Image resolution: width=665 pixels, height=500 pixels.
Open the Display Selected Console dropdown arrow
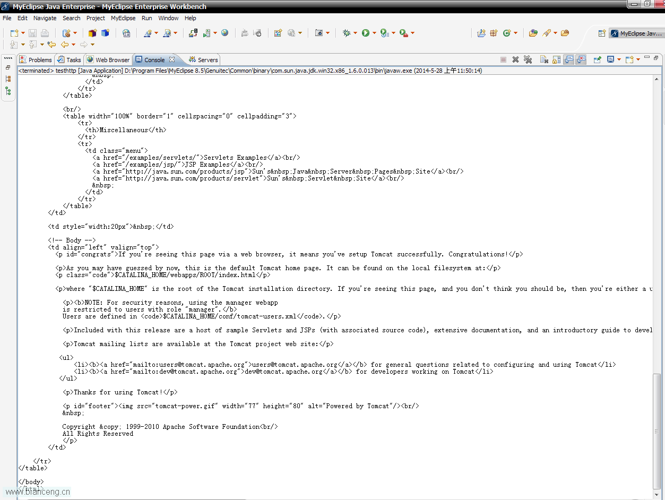(x=619, y=60)
